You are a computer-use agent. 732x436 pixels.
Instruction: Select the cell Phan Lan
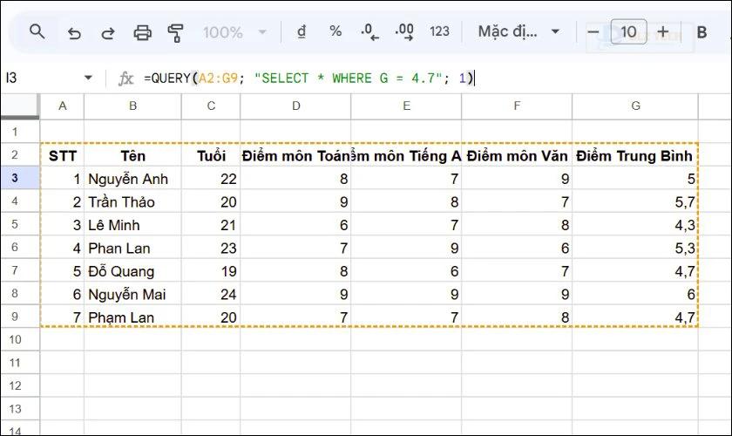tap(132, 248)
